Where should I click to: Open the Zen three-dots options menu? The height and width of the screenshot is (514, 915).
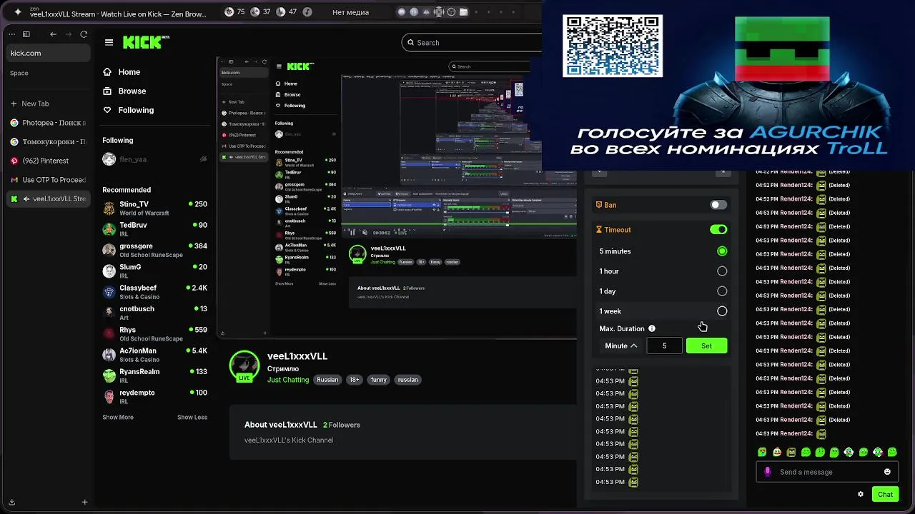coord(11,34)
